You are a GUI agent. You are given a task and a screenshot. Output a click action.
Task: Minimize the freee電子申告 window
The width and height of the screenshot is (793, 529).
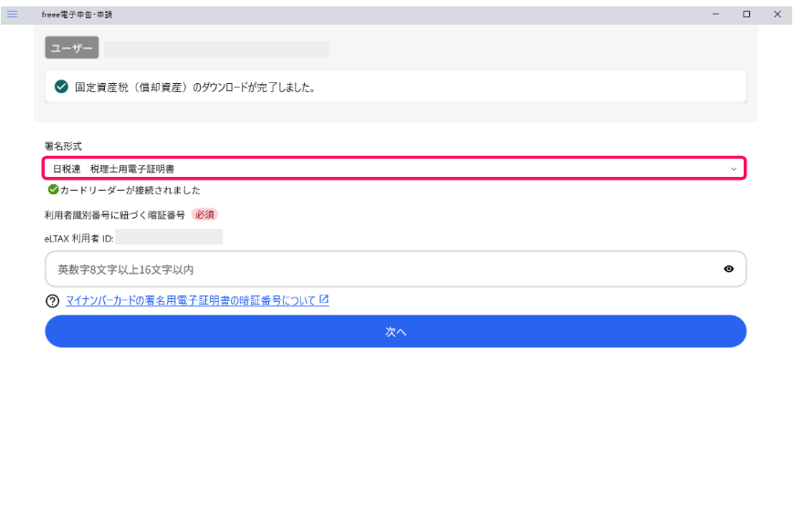pyautogui.click(x=715, y=15)
